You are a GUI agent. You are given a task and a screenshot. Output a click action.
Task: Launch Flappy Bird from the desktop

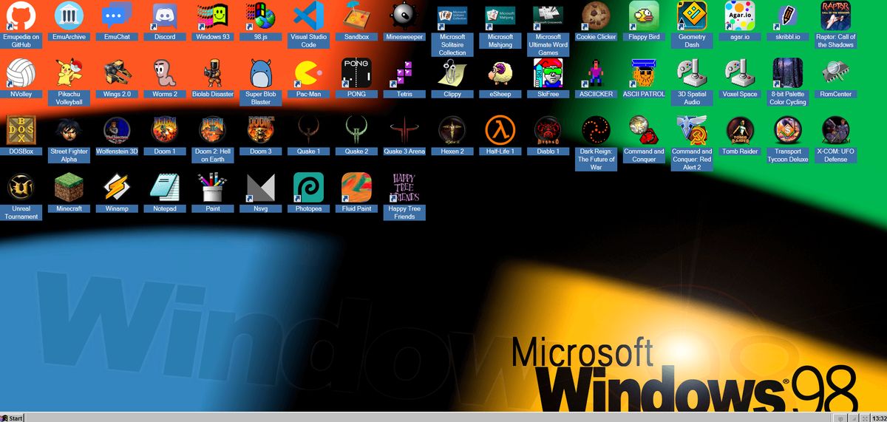644,16
